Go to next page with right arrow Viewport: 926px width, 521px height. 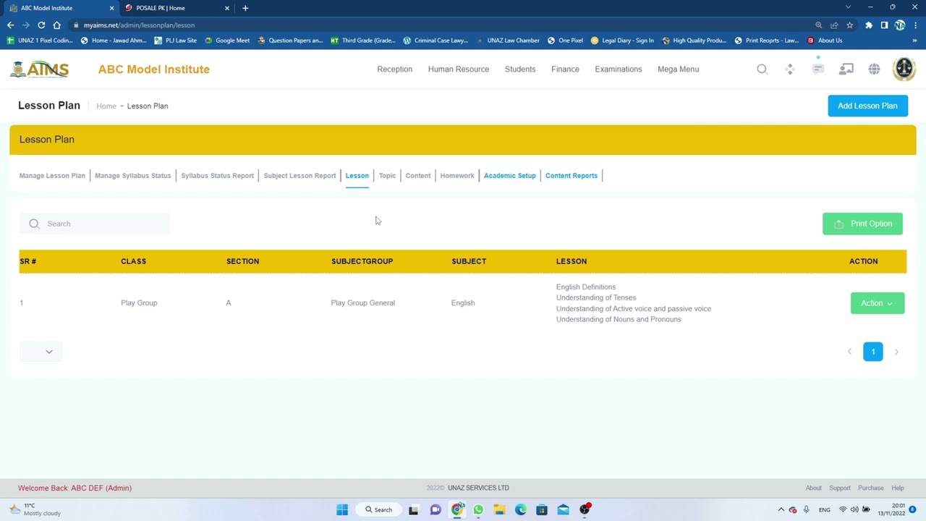(x=896, y=352)
